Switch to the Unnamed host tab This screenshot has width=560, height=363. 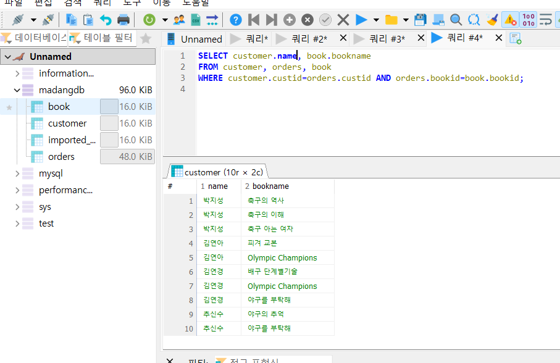click(x=194, y=39)
